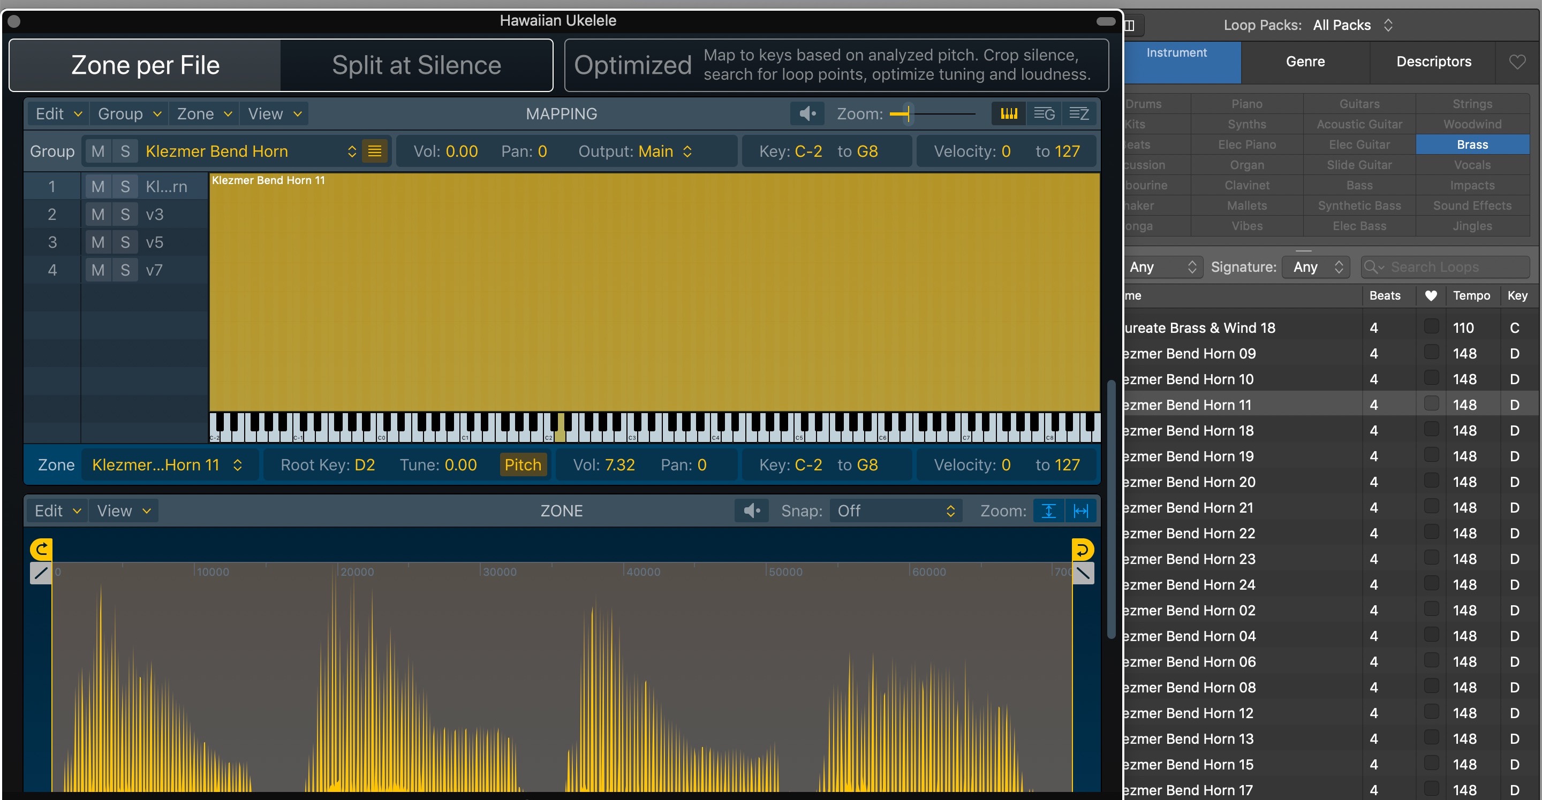The image size is (1542, 800).
Task: Click favorites heart icon beside Descriptors
Action: 1517,62
